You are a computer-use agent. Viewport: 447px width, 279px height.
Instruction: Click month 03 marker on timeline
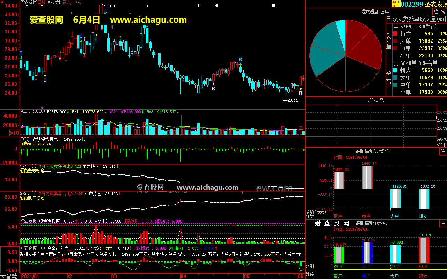coord(114,276)
